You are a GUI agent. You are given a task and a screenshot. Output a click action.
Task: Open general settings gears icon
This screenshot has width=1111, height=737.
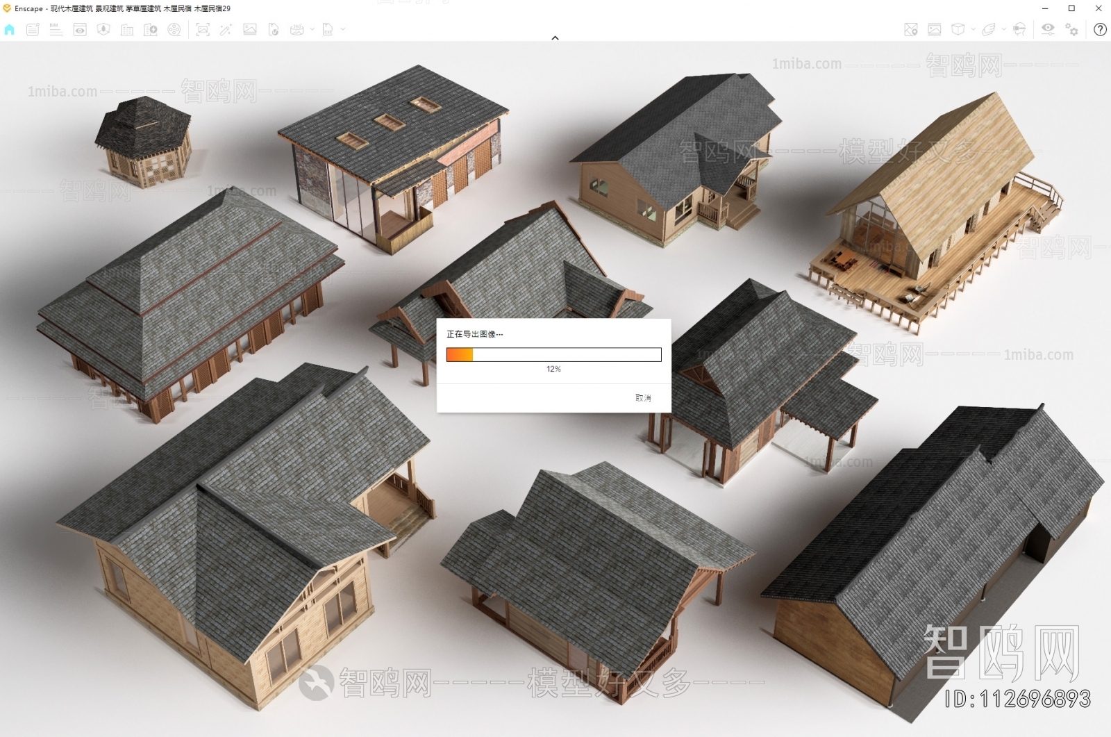[1072, 29]
